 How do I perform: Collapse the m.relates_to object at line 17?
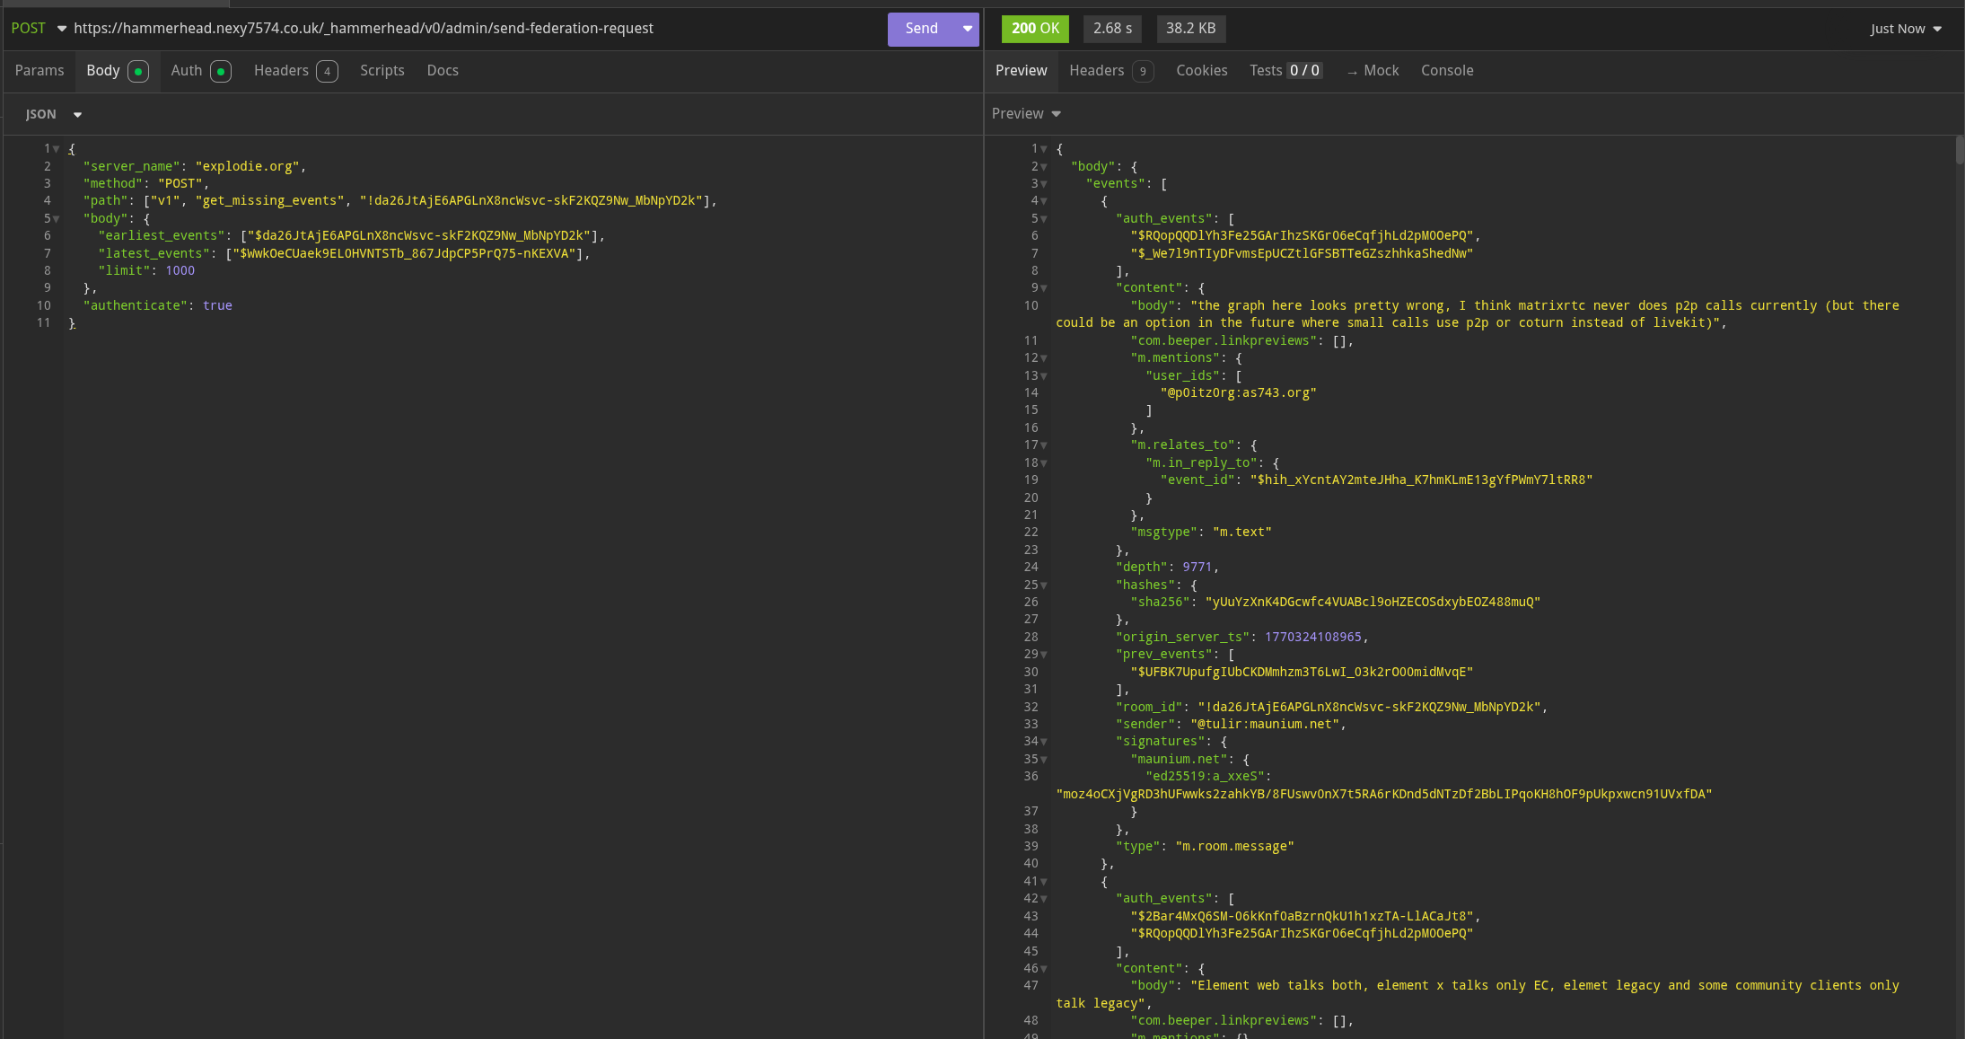1044,445
